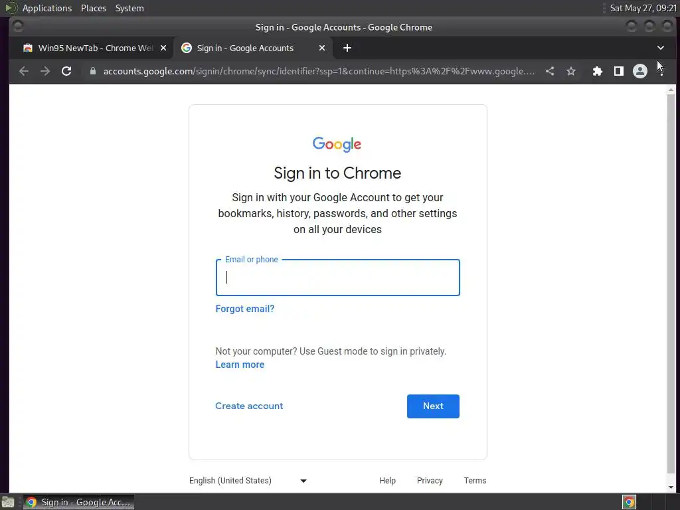Open the Terms footer link
This screenshot has width=680, height=510.
click(x=475, y=481)
